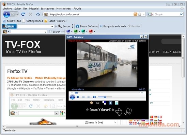Minimize the ATV - General popup

[x=142, y=37]
